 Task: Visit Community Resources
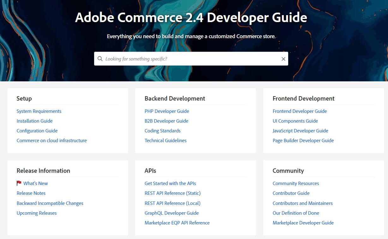(296, 183)
